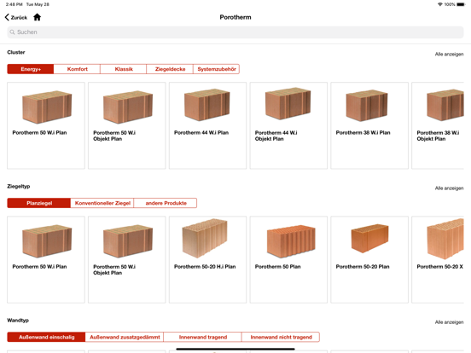The image size is (471, 353).
Task: Open Porotherm 50 W.i Plan in Cluster row
Action: (x=46, y=125)
